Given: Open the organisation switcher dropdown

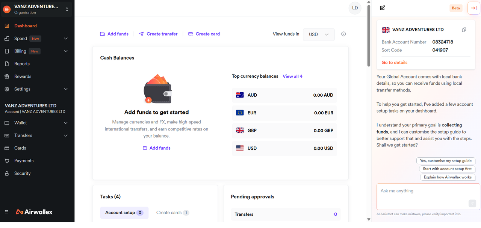Looking at the screenshot, I should (67, 9).
